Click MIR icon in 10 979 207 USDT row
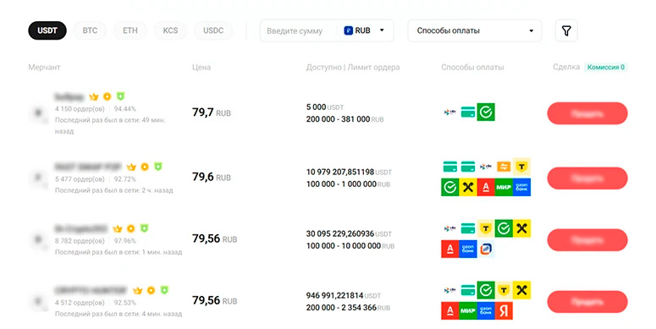The image size is (656, 329). 504,187
